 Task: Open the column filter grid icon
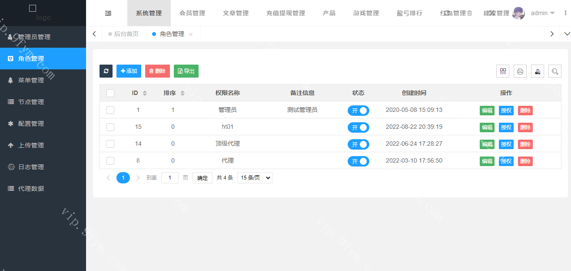503,71
